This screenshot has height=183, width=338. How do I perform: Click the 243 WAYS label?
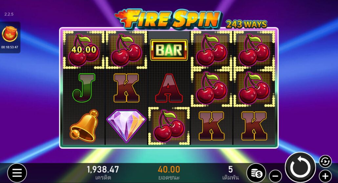click(x=246, y=24)
